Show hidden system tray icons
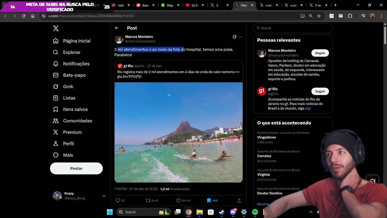The image size is (387, 218). (x=311, y=212)
